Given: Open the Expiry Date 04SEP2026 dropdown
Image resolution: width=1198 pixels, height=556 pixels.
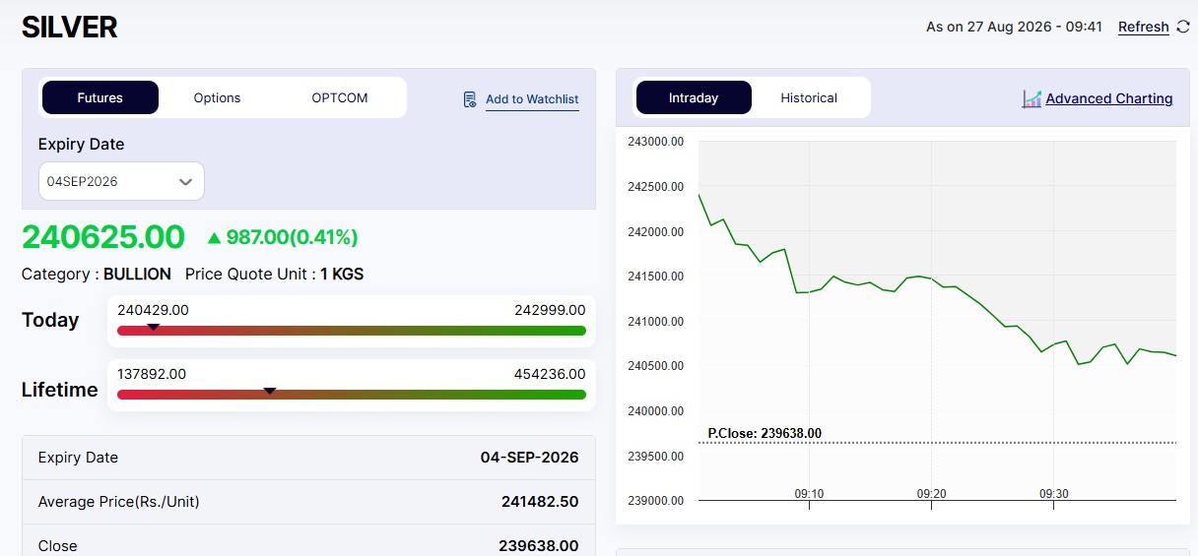Looking at the screenshot, I should tap(121, 181).
